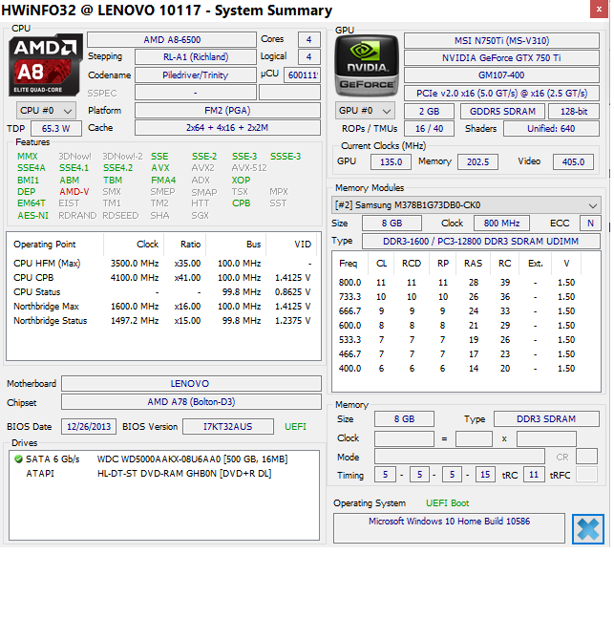This screenshot has height=640, width=614.
Task: Click the CPU Status operating point row
Action: (x=162, y=292)
